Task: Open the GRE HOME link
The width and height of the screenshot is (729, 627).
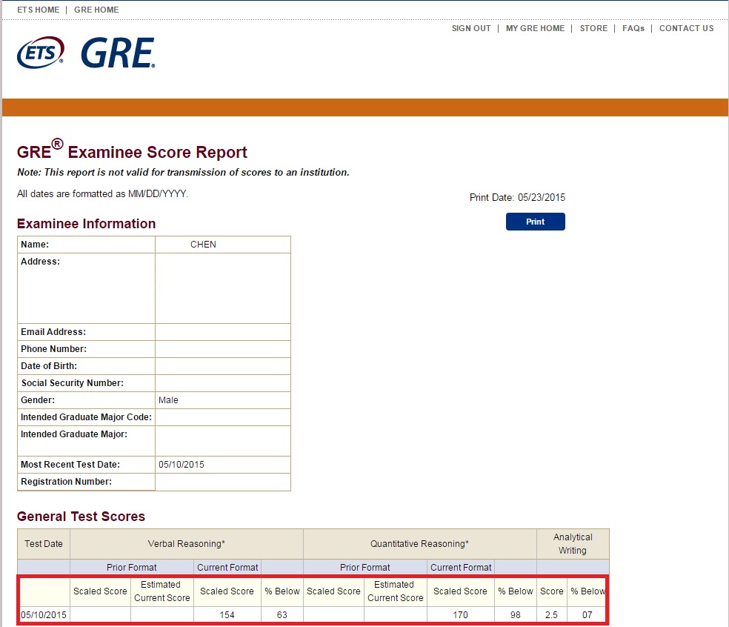Action: (96, 10)
